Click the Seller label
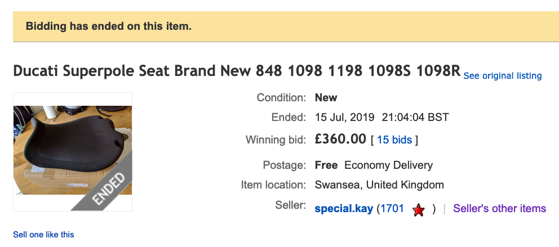The width and height of the screenshot is (559, 247). (x=291, y=205)
